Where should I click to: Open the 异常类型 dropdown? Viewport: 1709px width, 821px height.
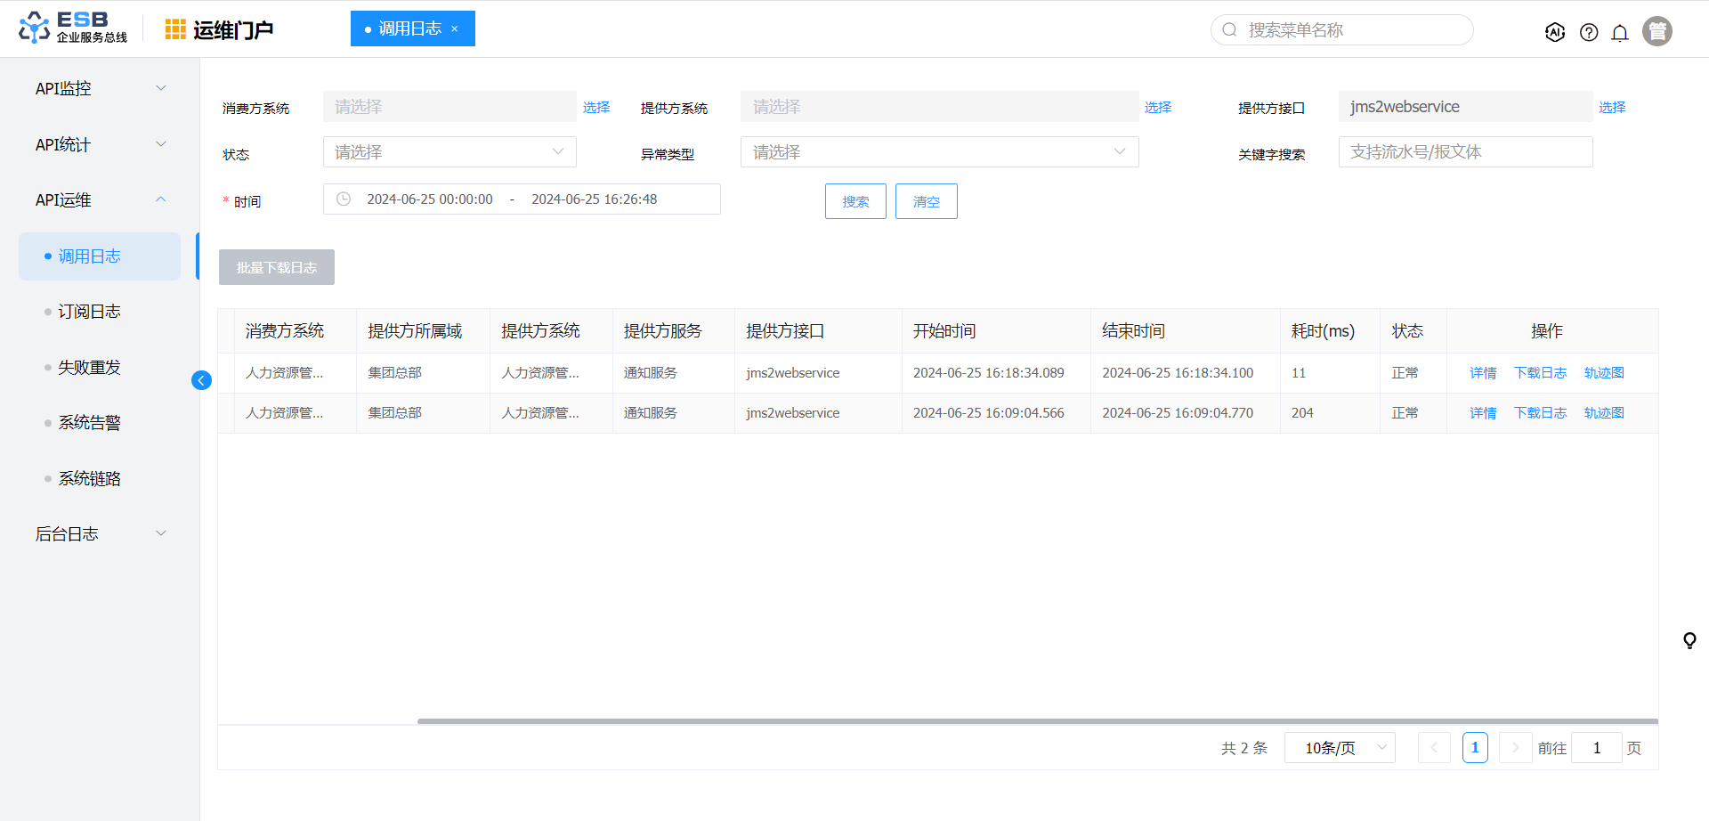pyautogui.click(x=939, y=152)
